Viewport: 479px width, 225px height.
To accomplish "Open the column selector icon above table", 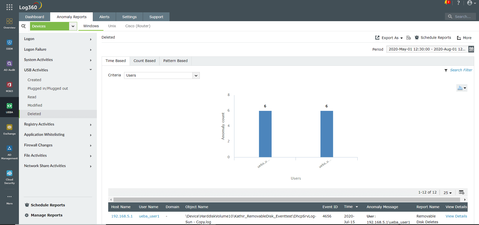I will click(462, 192).
